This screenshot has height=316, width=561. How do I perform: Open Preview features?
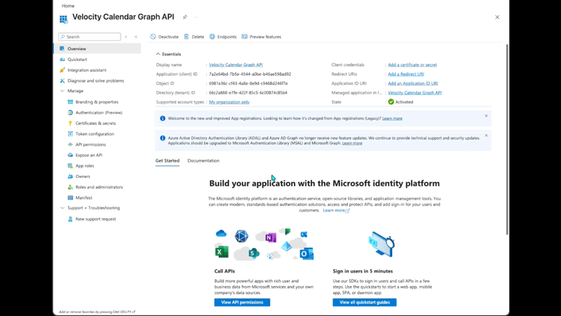[261, 37]
